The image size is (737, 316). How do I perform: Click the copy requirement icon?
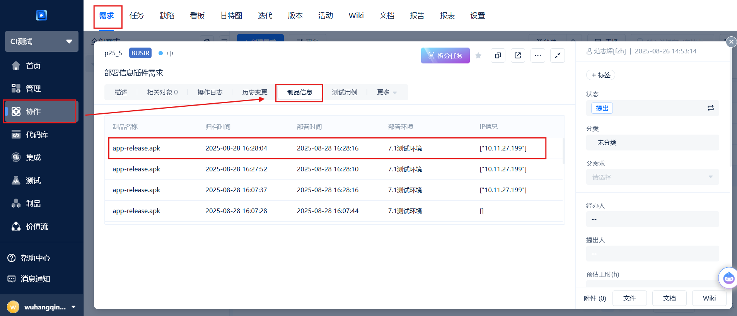(x=498, y=56)
